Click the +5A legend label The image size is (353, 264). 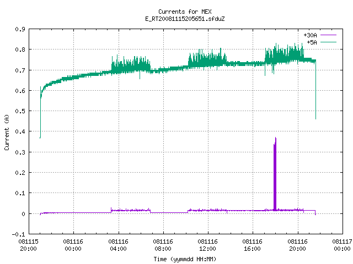point(312,42)
